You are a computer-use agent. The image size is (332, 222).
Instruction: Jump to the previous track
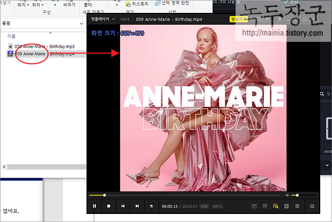[123, 206]
